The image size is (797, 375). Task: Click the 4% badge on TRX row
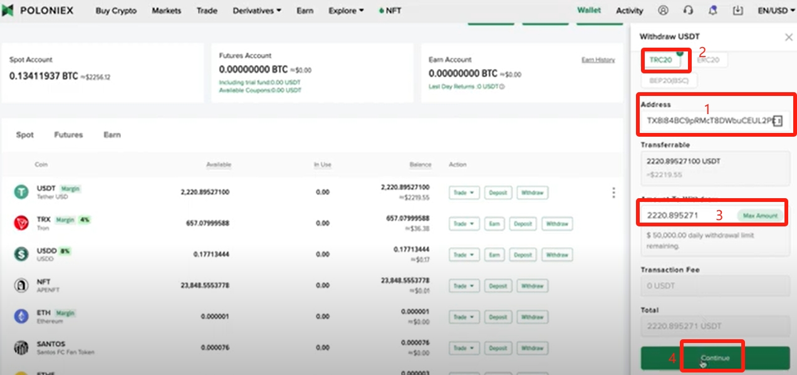(85, 219)
